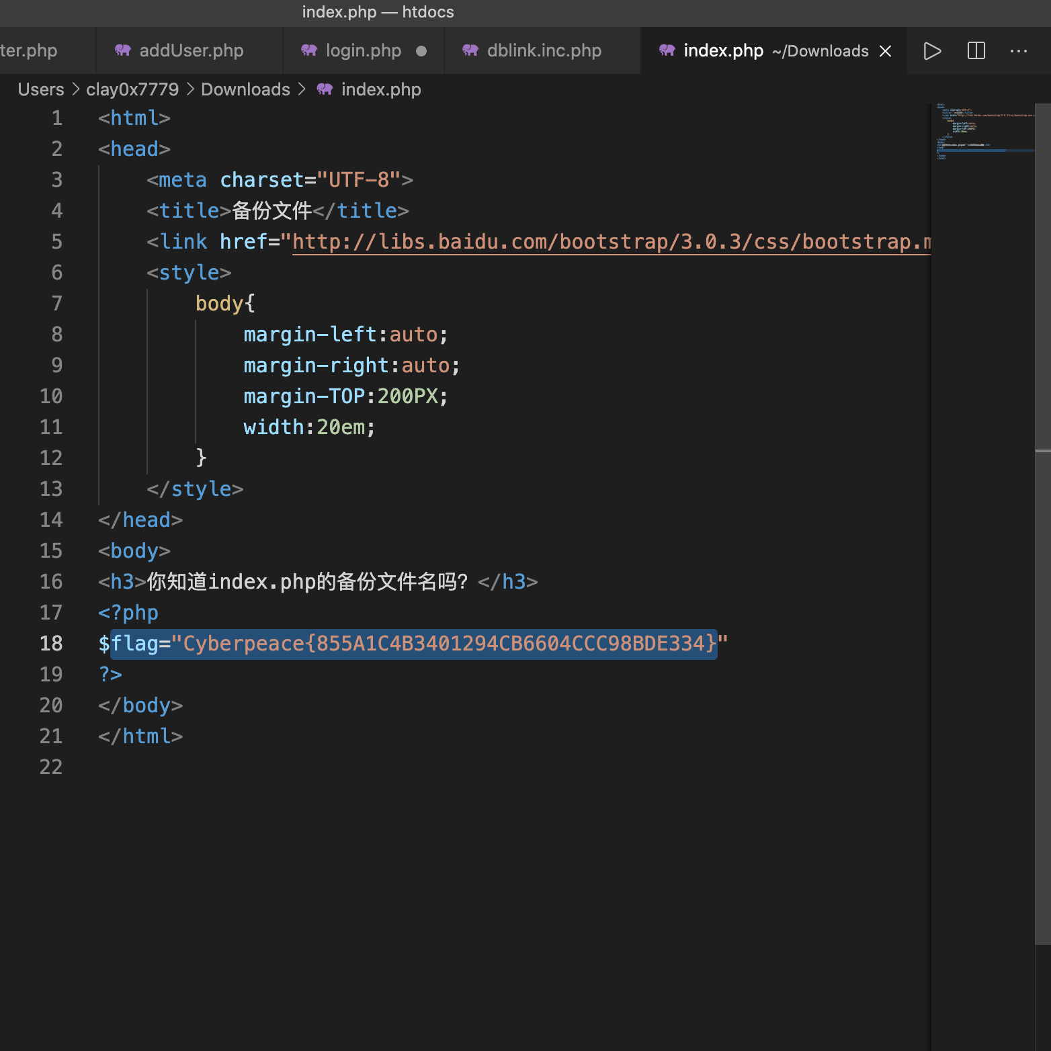This screenshot has height=1051, width=1051.
Task: Follow the libs.baidu.com bootstrap link
Action: click(x=612, y=241)
